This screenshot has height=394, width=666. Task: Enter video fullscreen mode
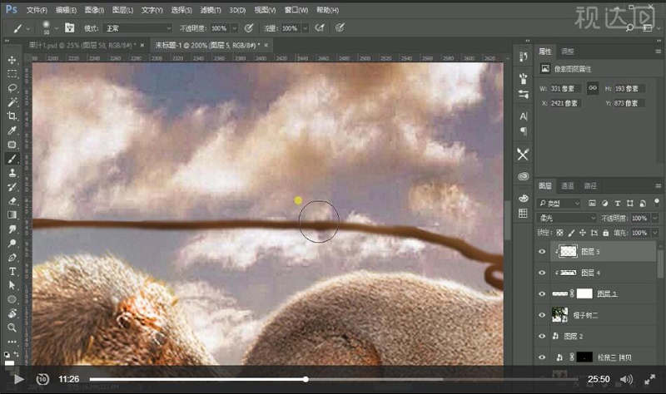650,379
